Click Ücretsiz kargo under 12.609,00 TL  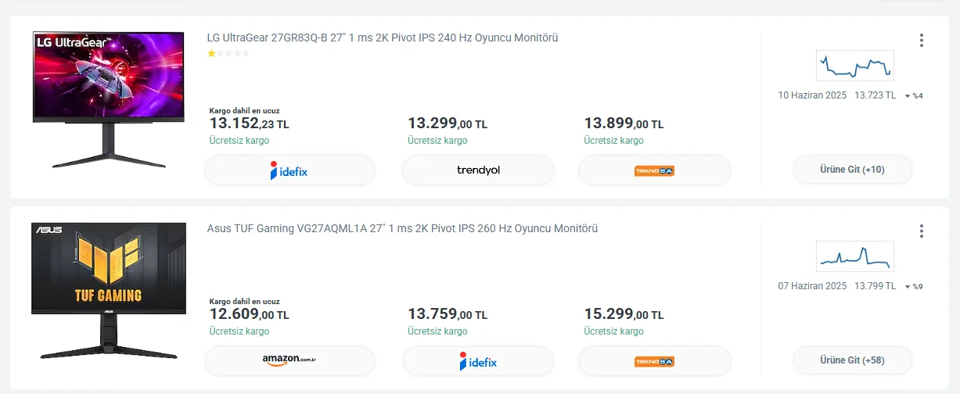pyautogui.click(x=239, y=331)
